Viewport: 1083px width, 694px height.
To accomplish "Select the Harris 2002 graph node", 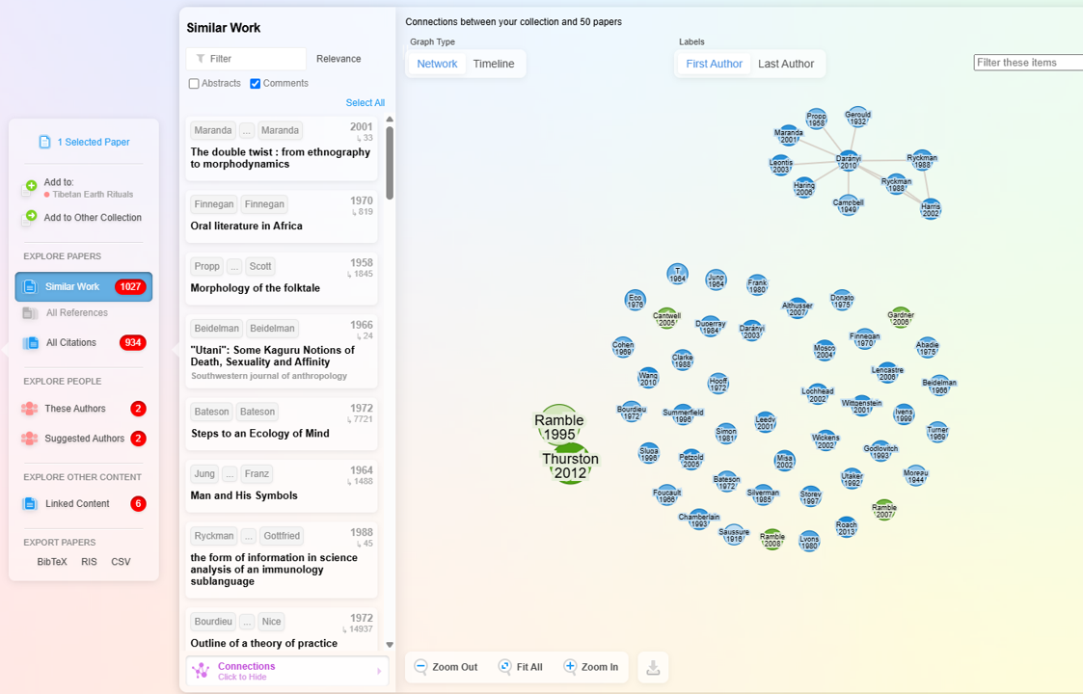I will click(931, 208).
